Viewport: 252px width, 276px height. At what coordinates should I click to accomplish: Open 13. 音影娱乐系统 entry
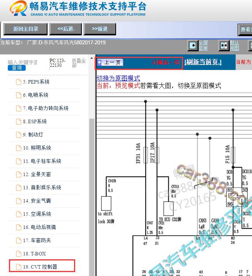(x=42, y=187)
